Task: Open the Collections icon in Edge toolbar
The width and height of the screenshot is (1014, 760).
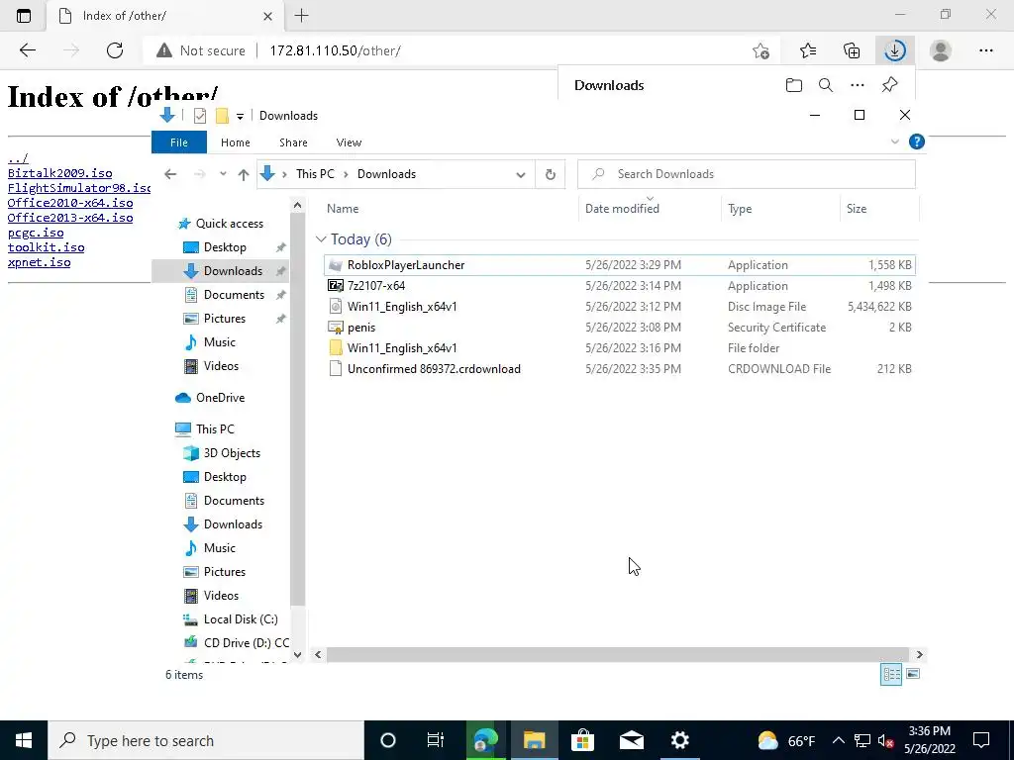Action: [852, 50]
